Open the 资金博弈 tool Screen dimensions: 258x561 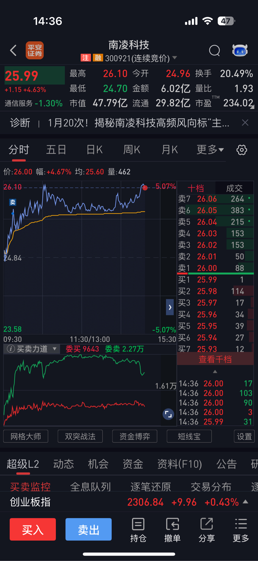click(x=135, y=436)
